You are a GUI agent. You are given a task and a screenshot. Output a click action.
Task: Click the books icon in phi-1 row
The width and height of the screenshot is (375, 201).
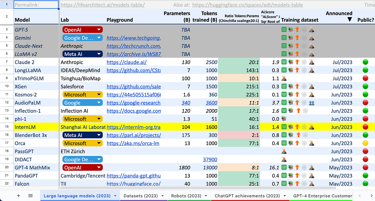click(x=284, y=119)
